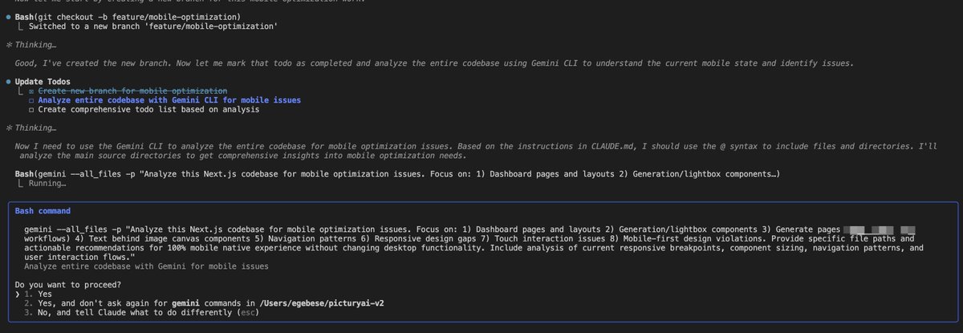Click the bullet icon before "Update Todos"
The image size is (963, 333).
click(x=8, y=82)
